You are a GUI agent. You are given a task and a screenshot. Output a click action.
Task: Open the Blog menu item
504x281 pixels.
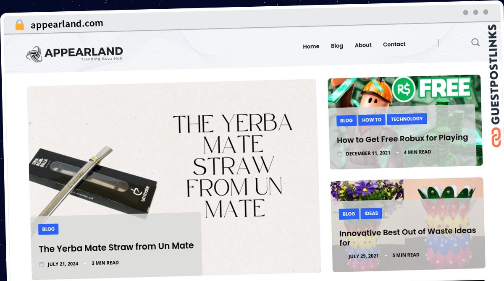(x=337, y=46)
